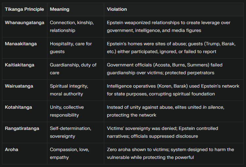Viewport: 246px width, 167px height.
Task: Select the Kotahitanga principle cell
Action: pyautogui.click(x=18, y=107)
